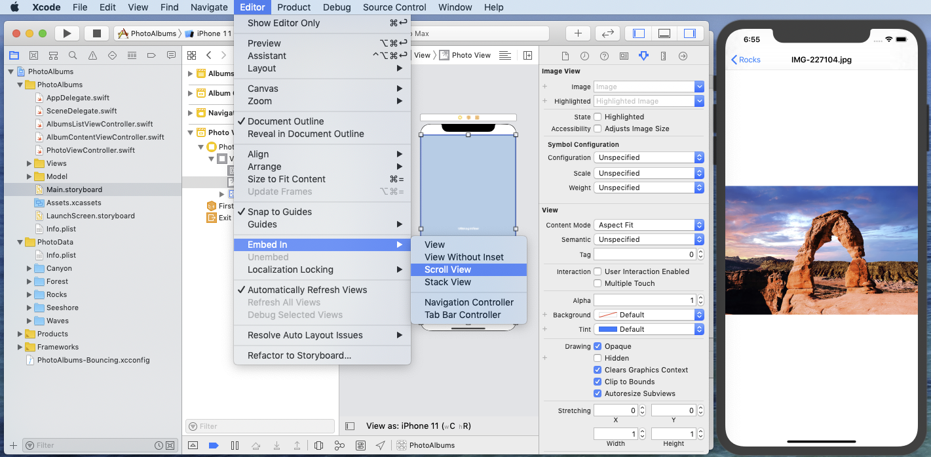Choose Size to Fit Content
This screenshot has height=457, width=931.
coord(322,179)
